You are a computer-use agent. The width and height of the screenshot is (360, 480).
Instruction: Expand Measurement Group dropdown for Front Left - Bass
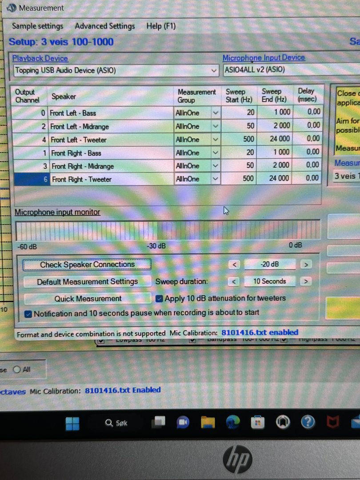tap(216, 112)
